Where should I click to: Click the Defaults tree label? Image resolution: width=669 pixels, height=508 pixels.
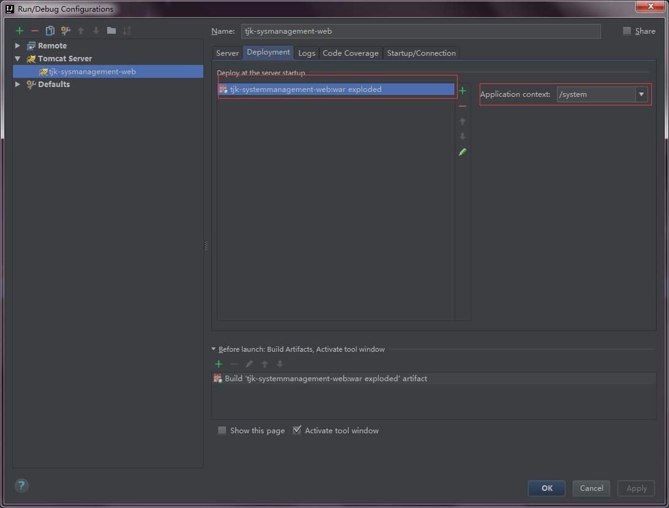(x=54, y=85)
